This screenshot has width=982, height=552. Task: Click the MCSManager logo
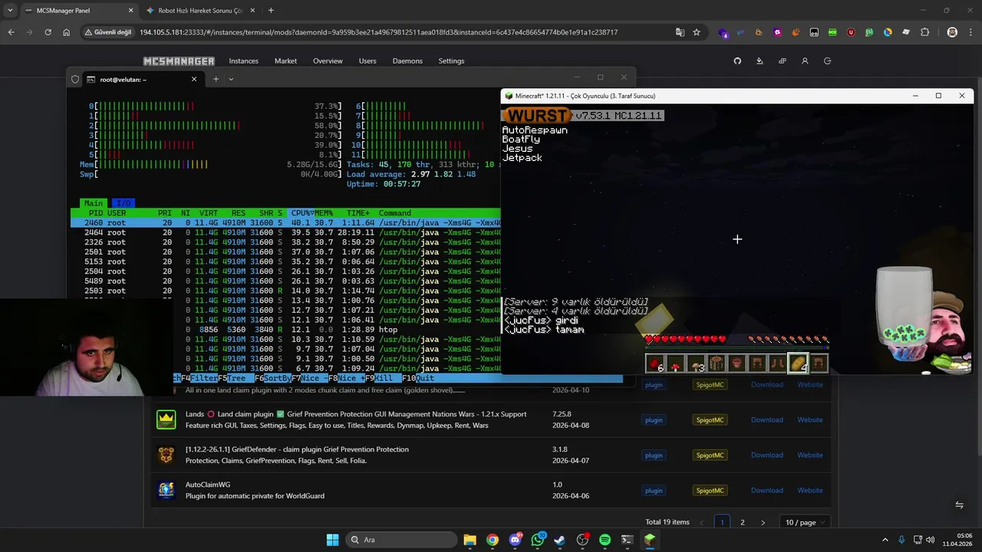(179, 61)
